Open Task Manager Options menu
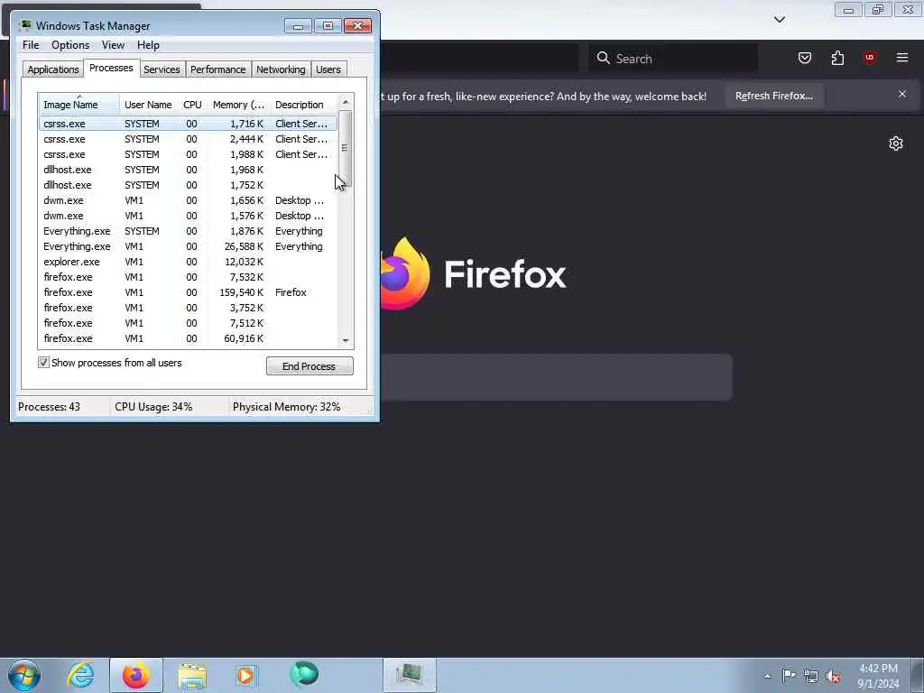This screenshot has width=924, height=693. pos(70,45)
